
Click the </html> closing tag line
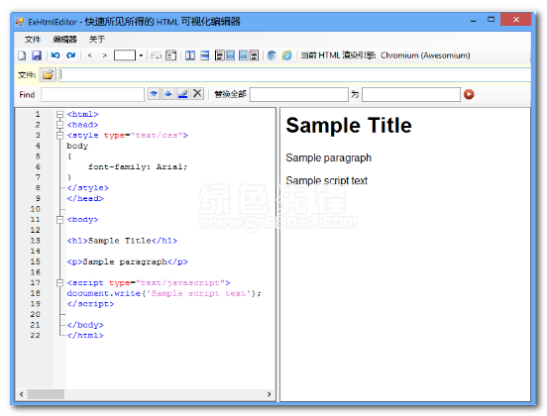[85, 336]
